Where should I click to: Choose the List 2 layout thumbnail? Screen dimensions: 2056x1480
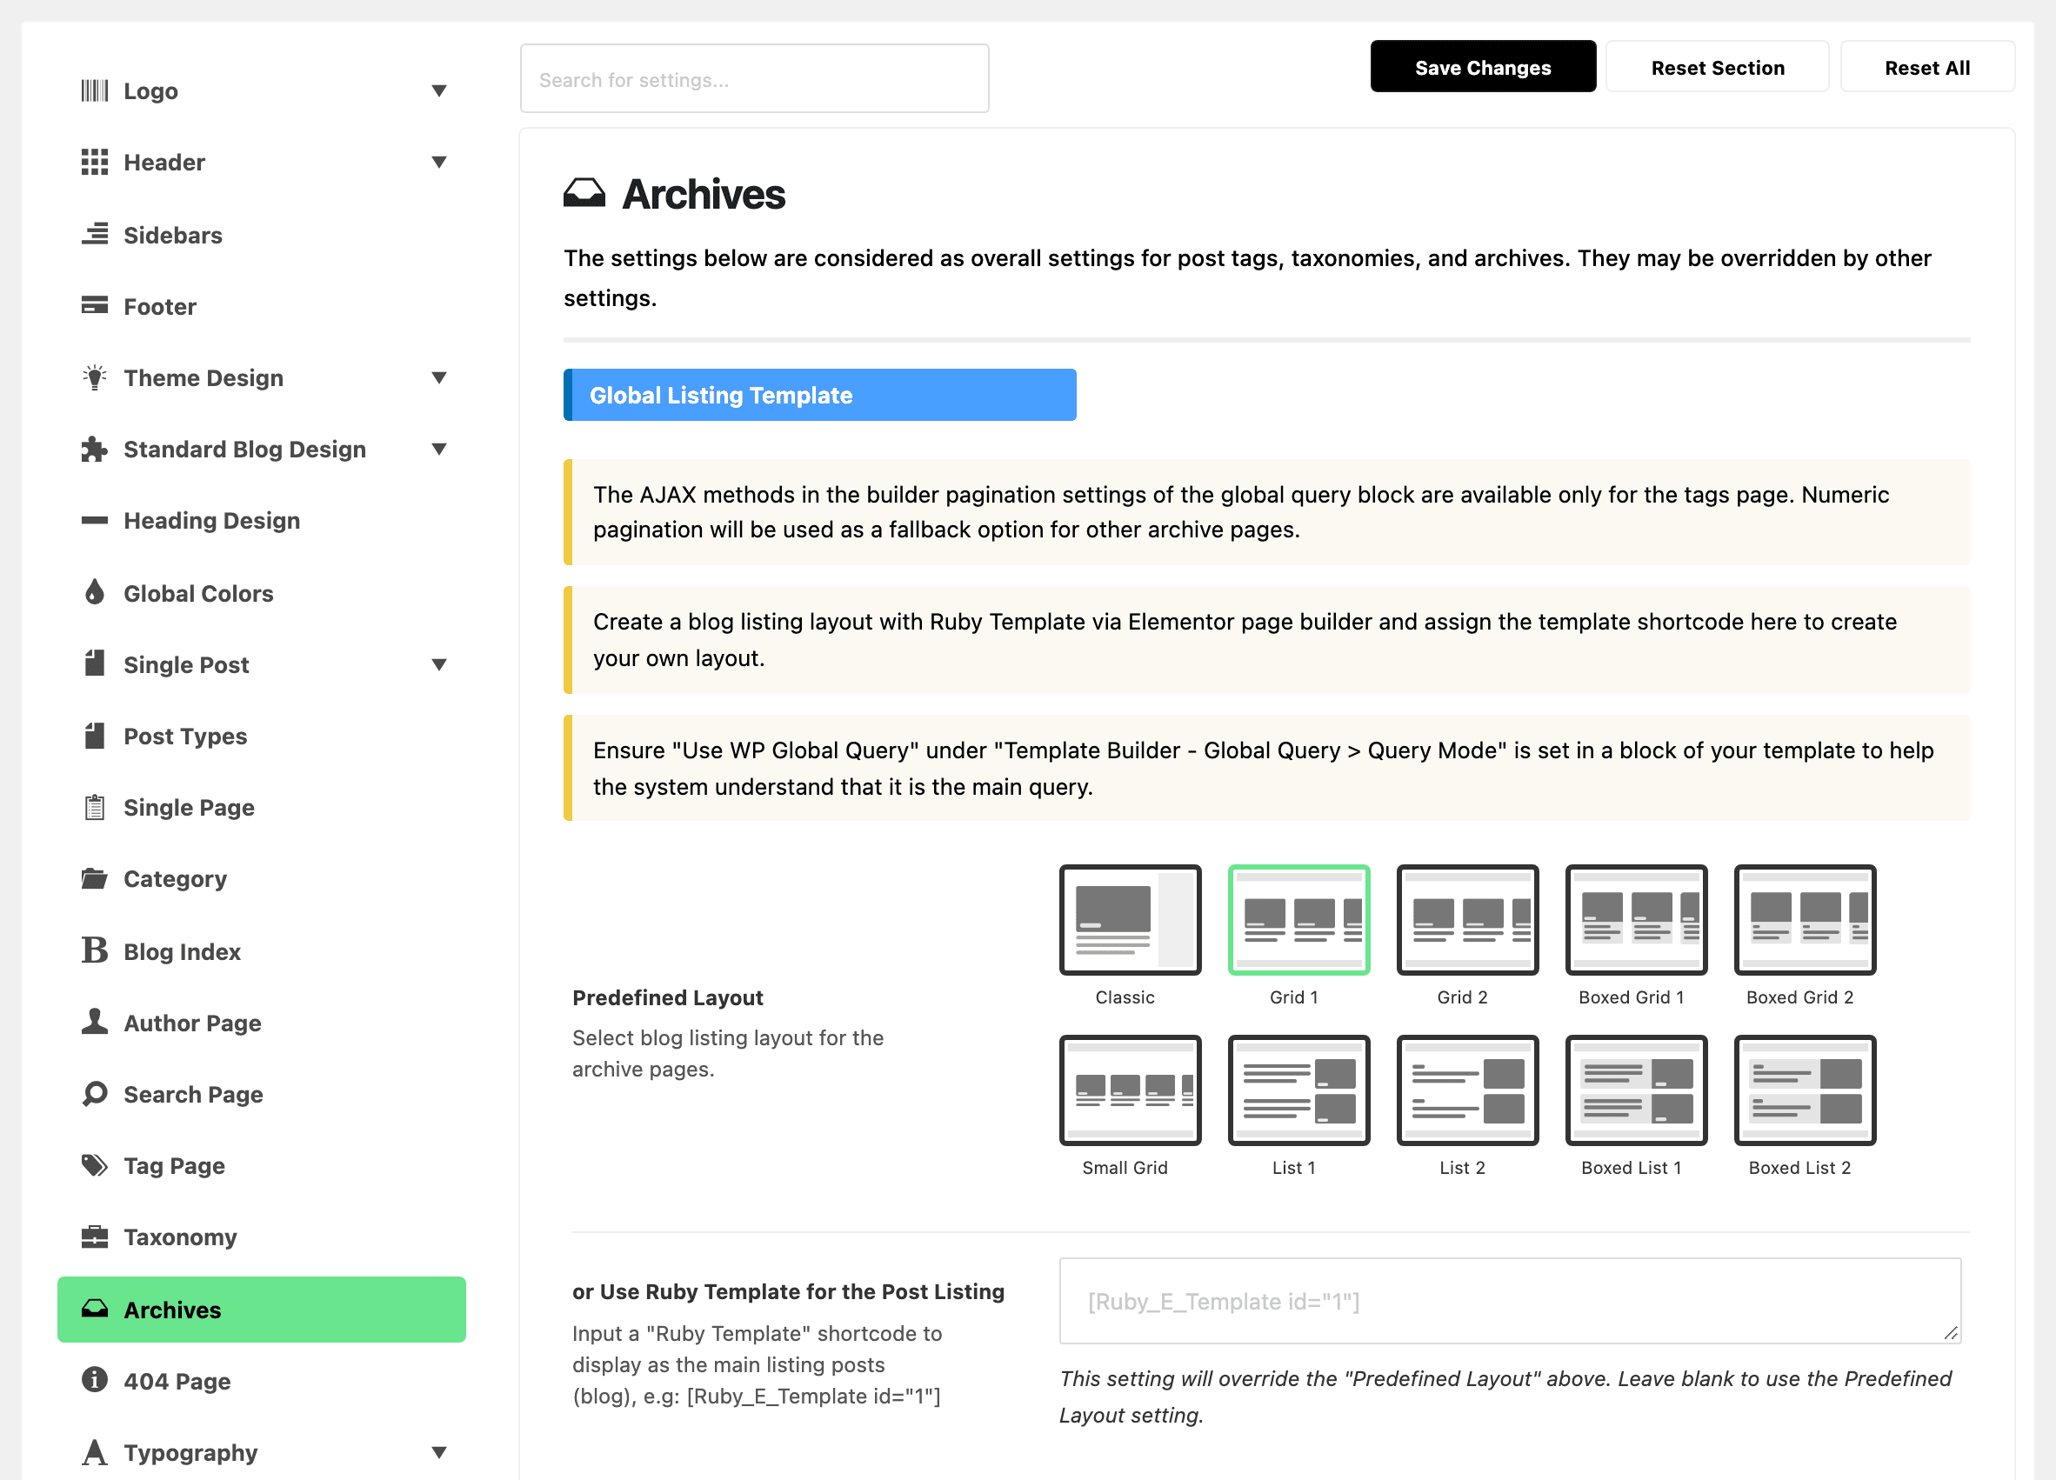pyautogui.click(x=1468, y=1090)
